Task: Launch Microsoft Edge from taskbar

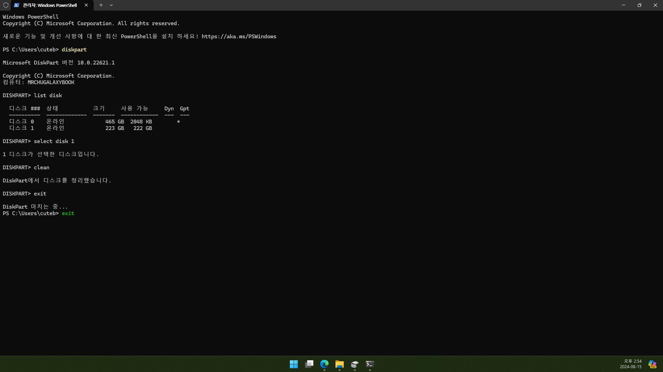Action: point(324,364)
